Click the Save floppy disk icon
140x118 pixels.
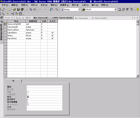point(18,10)
